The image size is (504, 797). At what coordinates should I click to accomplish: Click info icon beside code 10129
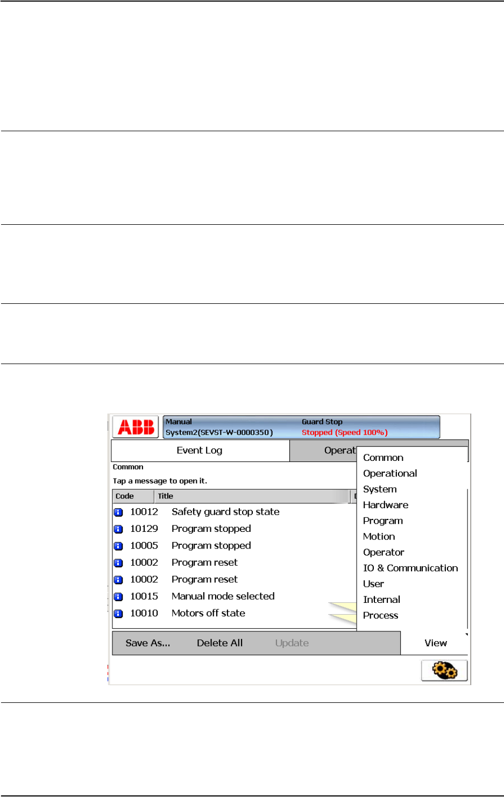point(118,529)
